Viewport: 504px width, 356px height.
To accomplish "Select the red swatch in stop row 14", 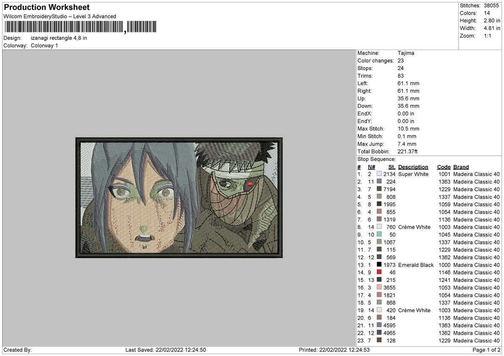I will click(379, 272).
